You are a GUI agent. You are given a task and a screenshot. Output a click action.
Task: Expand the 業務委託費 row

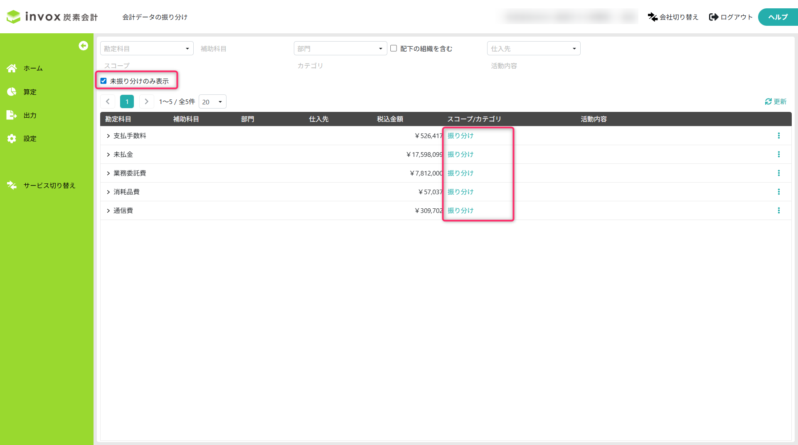(x=108, y=173)
